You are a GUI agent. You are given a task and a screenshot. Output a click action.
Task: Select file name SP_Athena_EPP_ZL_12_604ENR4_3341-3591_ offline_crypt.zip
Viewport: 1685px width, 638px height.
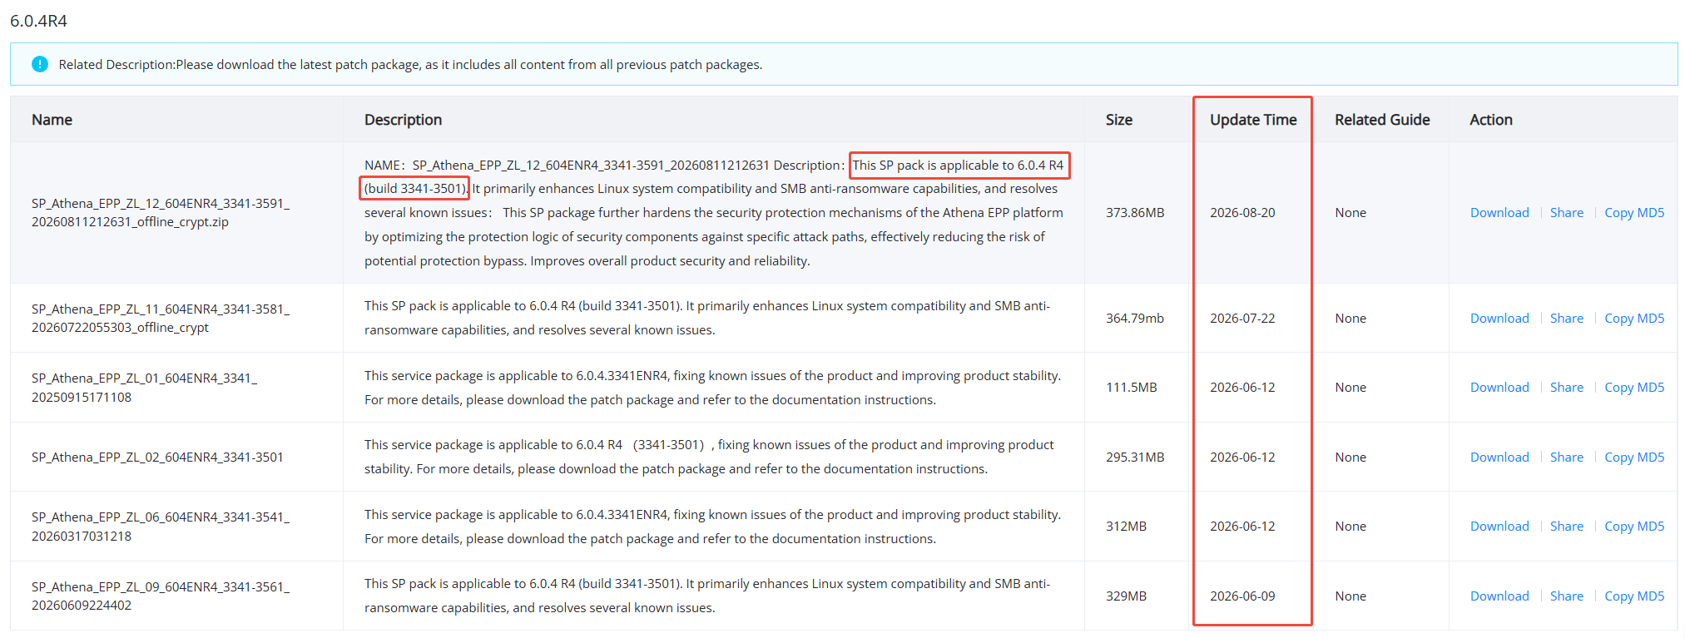coord(161,213)
